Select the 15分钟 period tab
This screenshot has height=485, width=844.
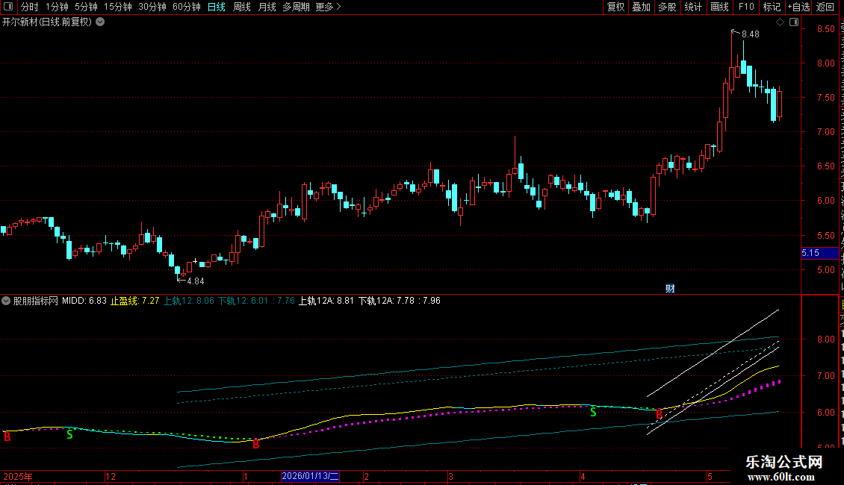[x=118, y=7]
